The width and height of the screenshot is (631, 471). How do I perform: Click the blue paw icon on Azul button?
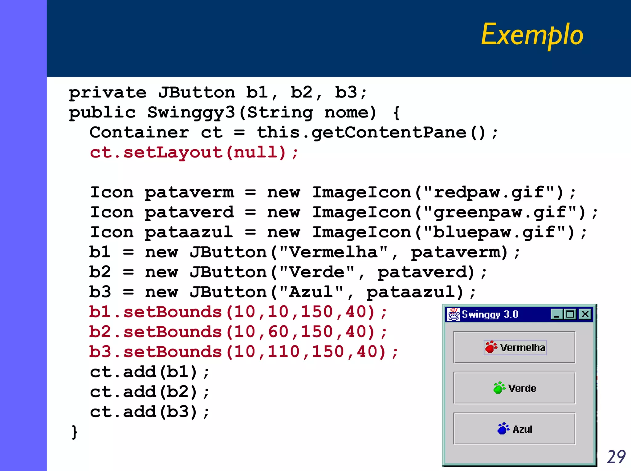click(503, 429)
